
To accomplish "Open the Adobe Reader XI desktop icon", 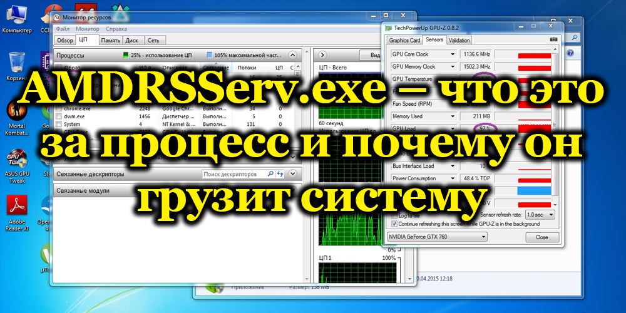I will 16,210.
